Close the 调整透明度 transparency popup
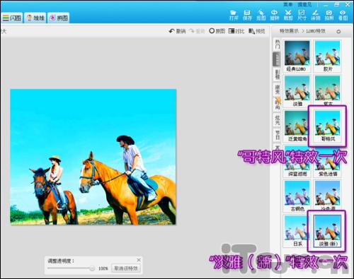354x279 pixels. [139, 260]
